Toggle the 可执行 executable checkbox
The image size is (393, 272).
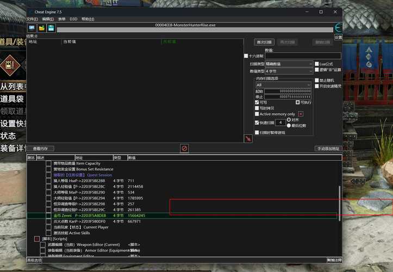coord(297,102)
